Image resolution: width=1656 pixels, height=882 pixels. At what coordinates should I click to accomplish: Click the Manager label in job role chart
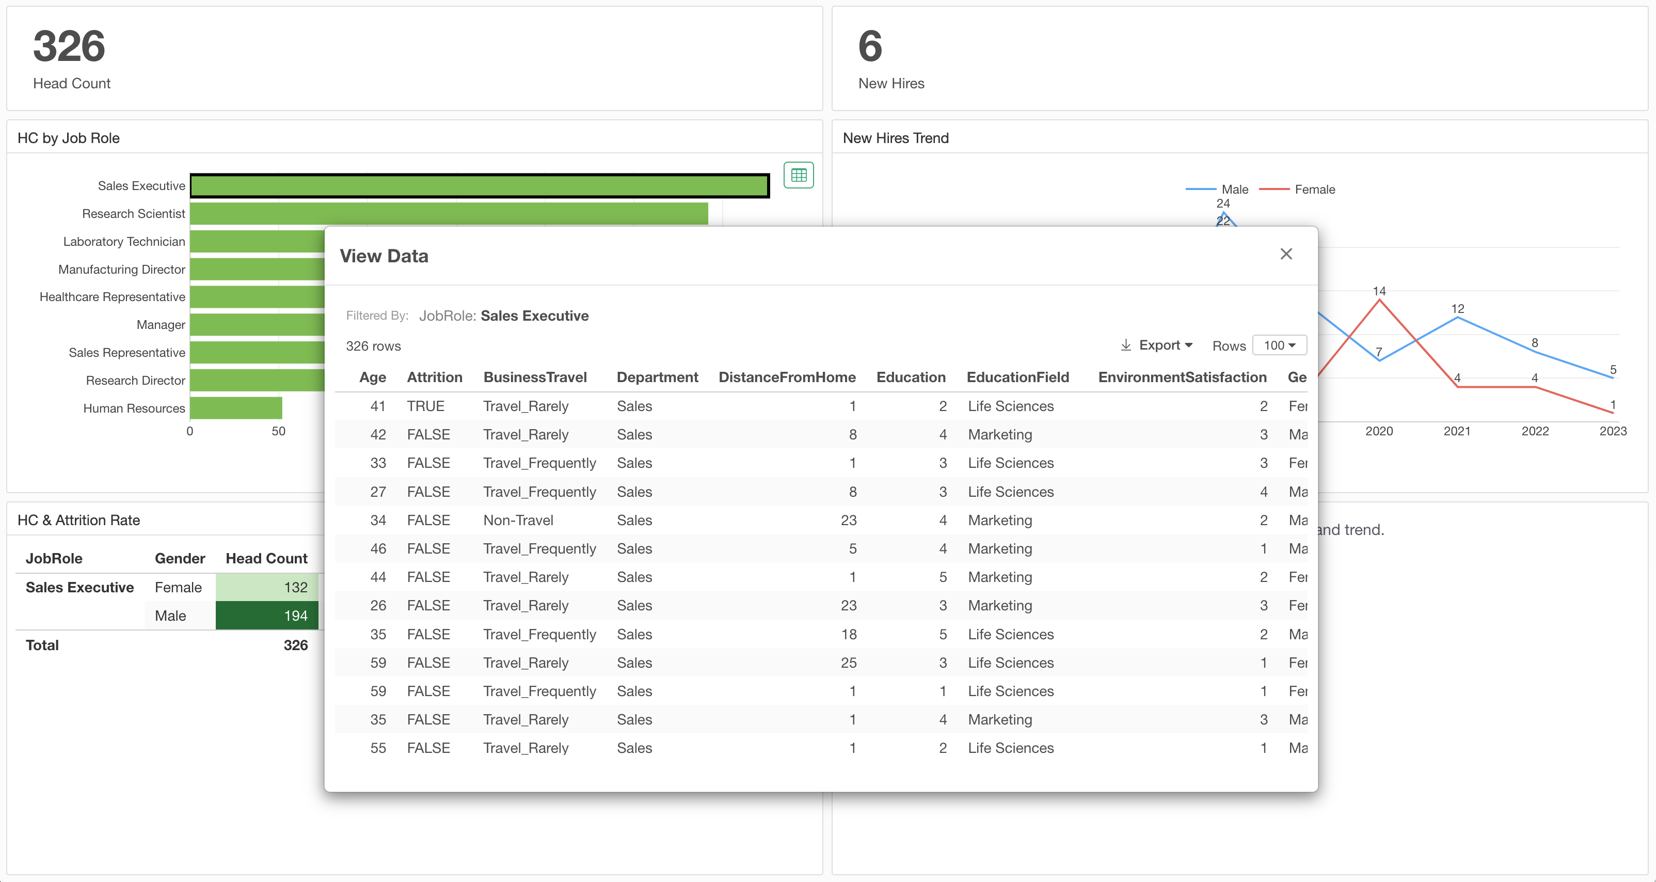161,325
